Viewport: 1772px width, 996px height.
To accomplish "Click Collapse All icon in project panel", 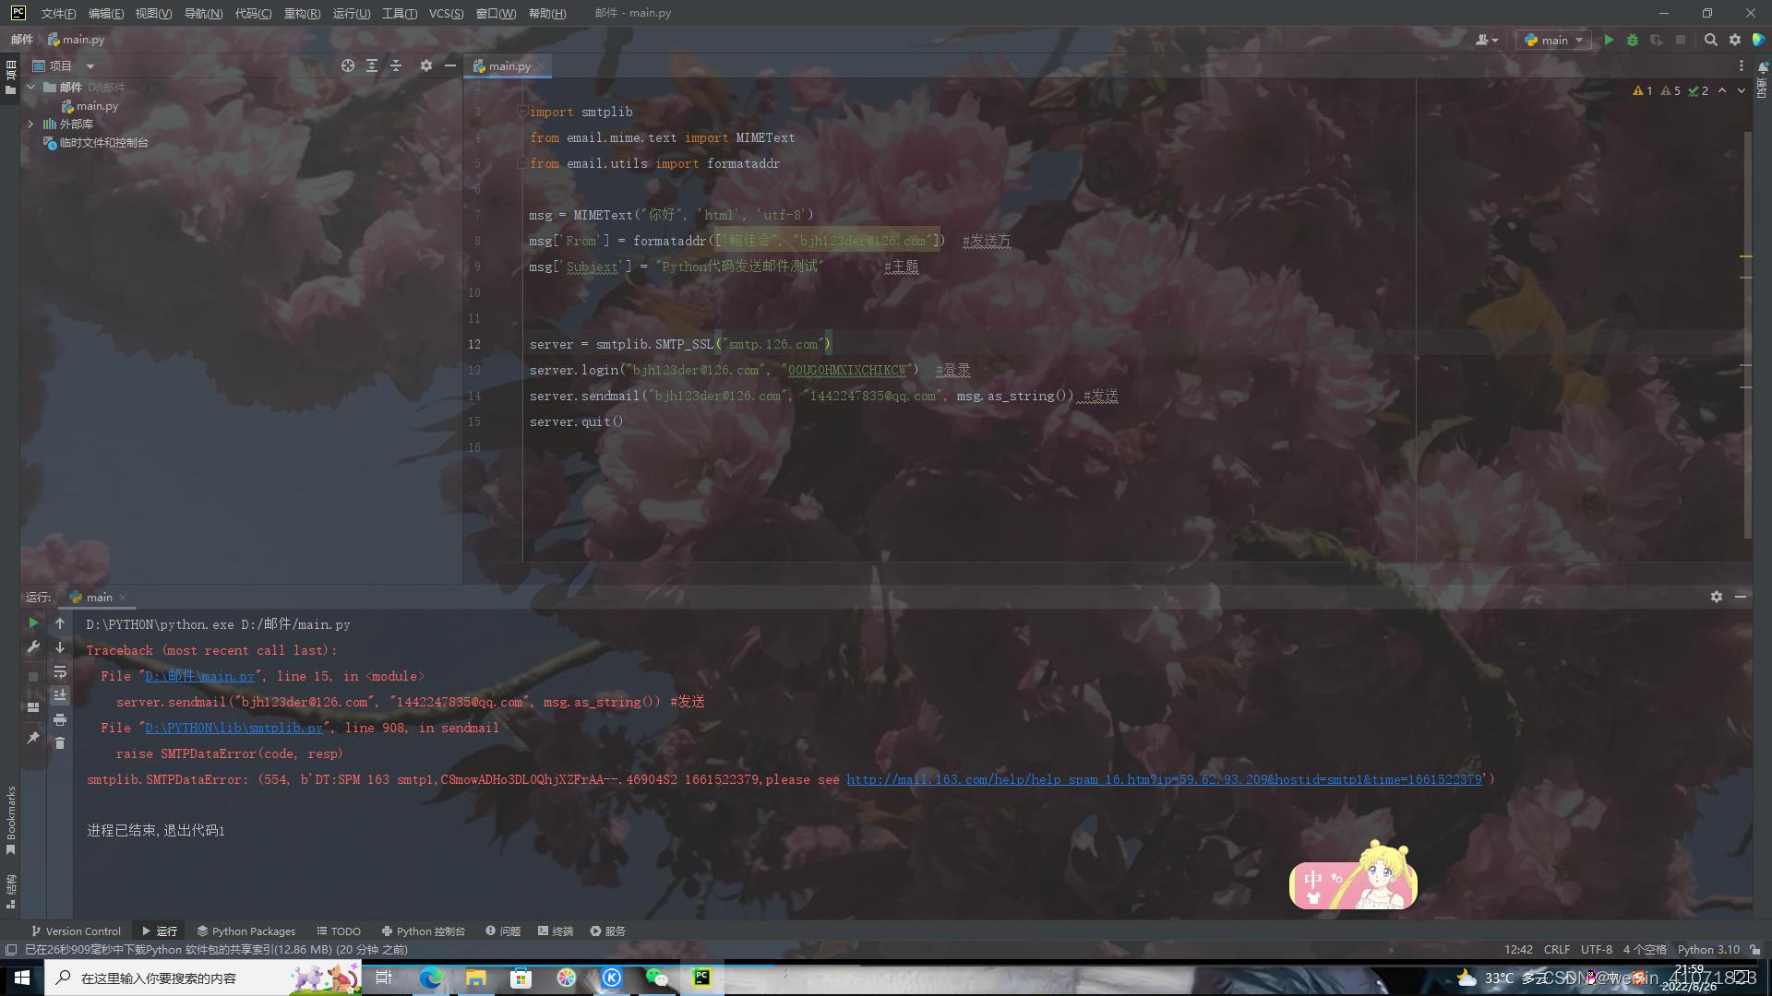I will pyautogui.click(x=396, y=65).
